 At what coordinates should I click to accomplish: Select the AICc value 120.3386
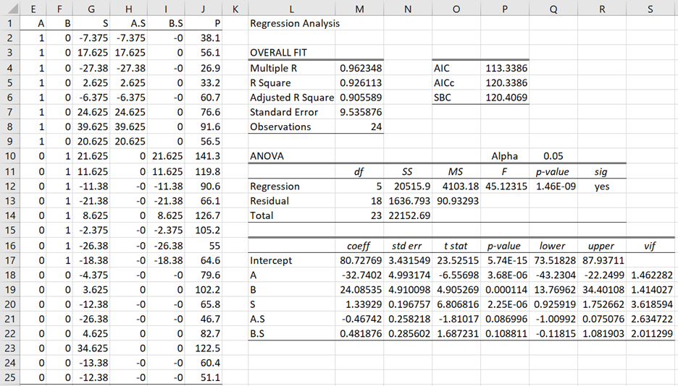point(506,83)
